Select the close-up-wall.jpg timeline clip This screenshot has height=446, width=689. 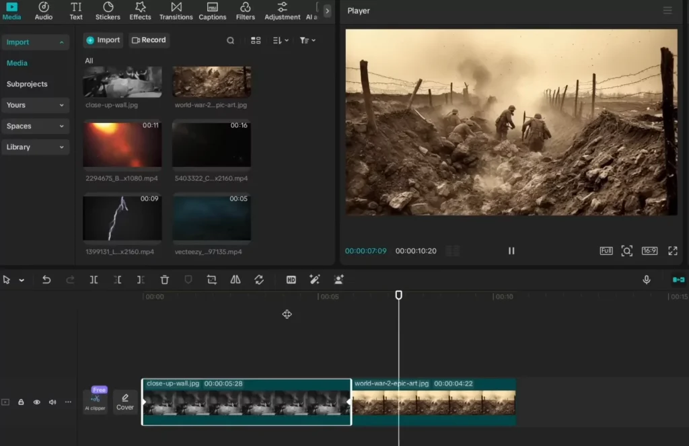[246, 402]
